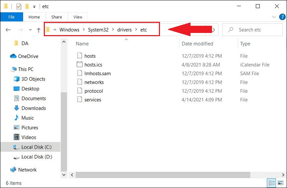Open the Customize Quick Access Toolbar dropdown
The width and height of the screenshot is (287, 188).
coord(34,7)
